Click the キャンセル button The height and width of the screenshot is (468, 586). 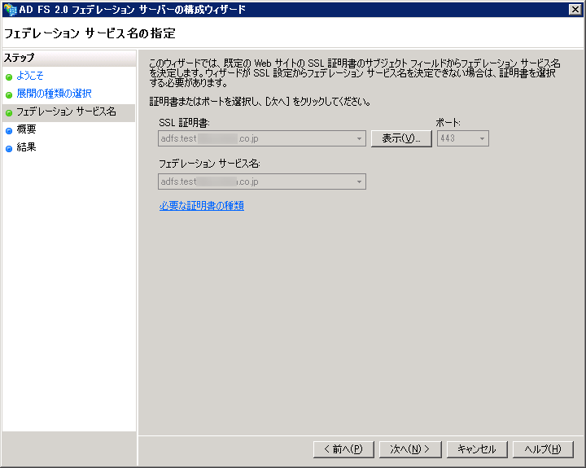click(477, 449)
